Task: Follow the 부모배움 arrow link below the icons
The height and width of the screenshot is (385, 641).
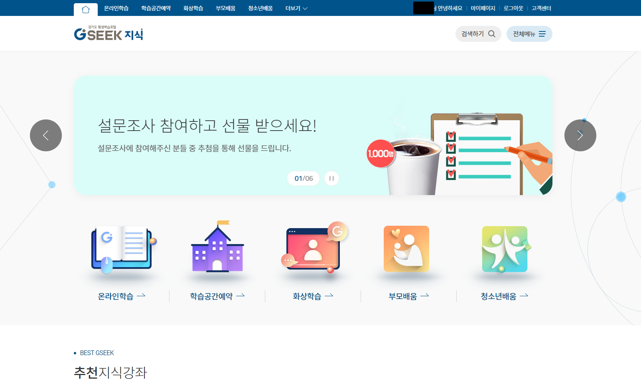Action: click(x=409, y=296)
